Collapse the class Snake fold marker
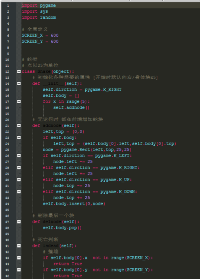200x279 pixels. (x=19, y=72)
